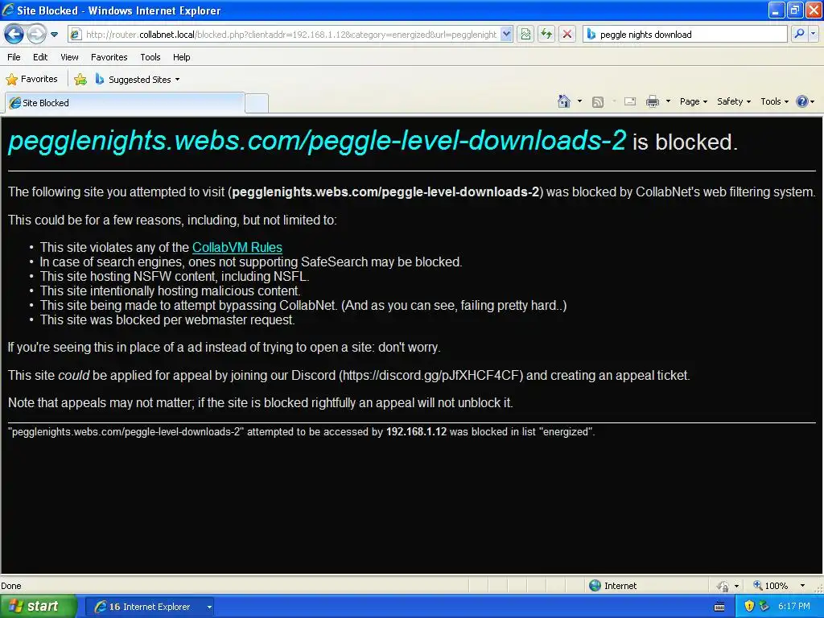Open the Tools menu in menu bar
This screenshot has width=824, height=618.
pos(150,57)
